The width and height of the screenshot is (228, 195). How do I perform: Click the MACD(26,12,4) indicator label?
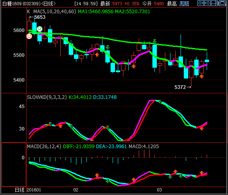(44, 147)
